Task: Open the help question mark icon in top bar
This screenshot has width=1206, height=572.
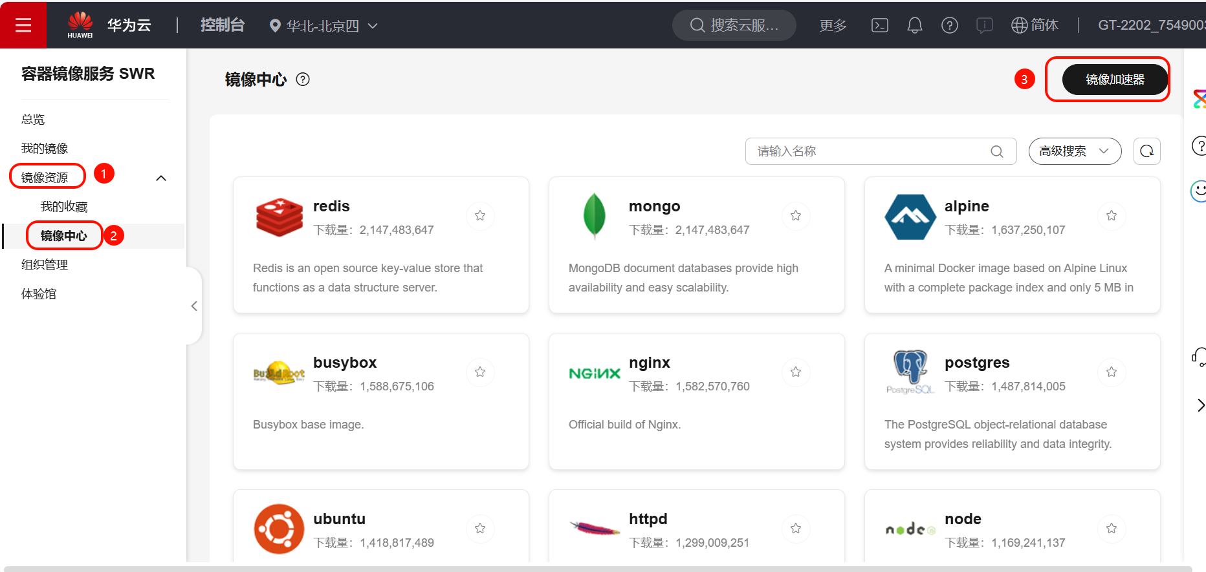Action: pyautogui.click(x=950, y=25)
